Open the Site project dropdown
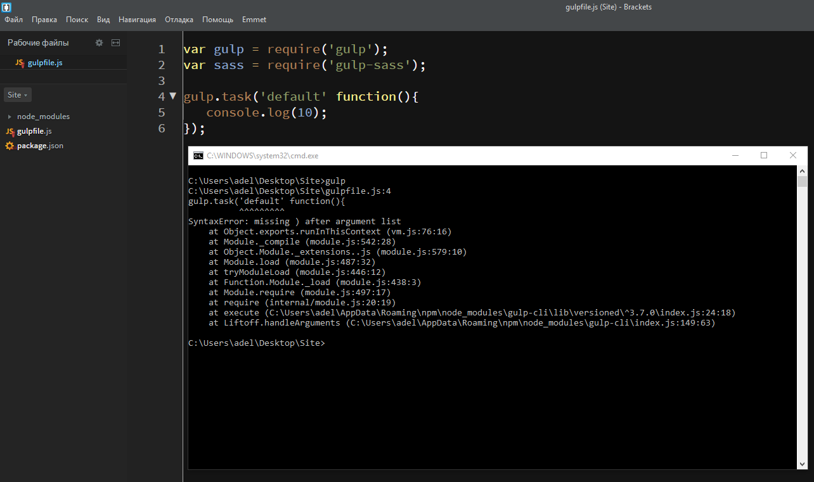Screen dimensions: 814x482 click(18, 95)
